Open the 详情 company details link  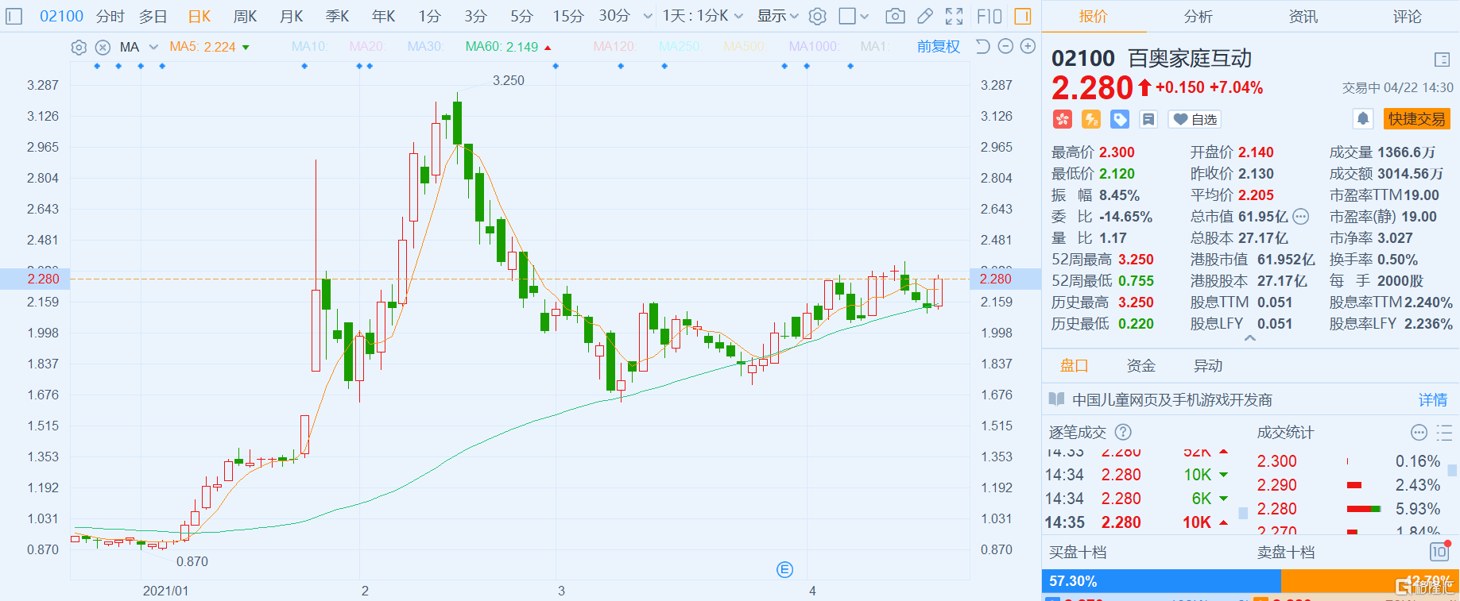1433,399
